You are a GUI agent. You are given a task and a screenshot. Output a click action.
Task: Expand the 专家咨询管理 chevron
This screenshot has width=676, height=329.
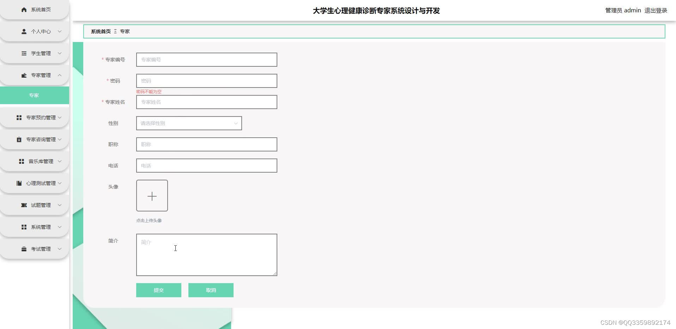tap(60, 139)
